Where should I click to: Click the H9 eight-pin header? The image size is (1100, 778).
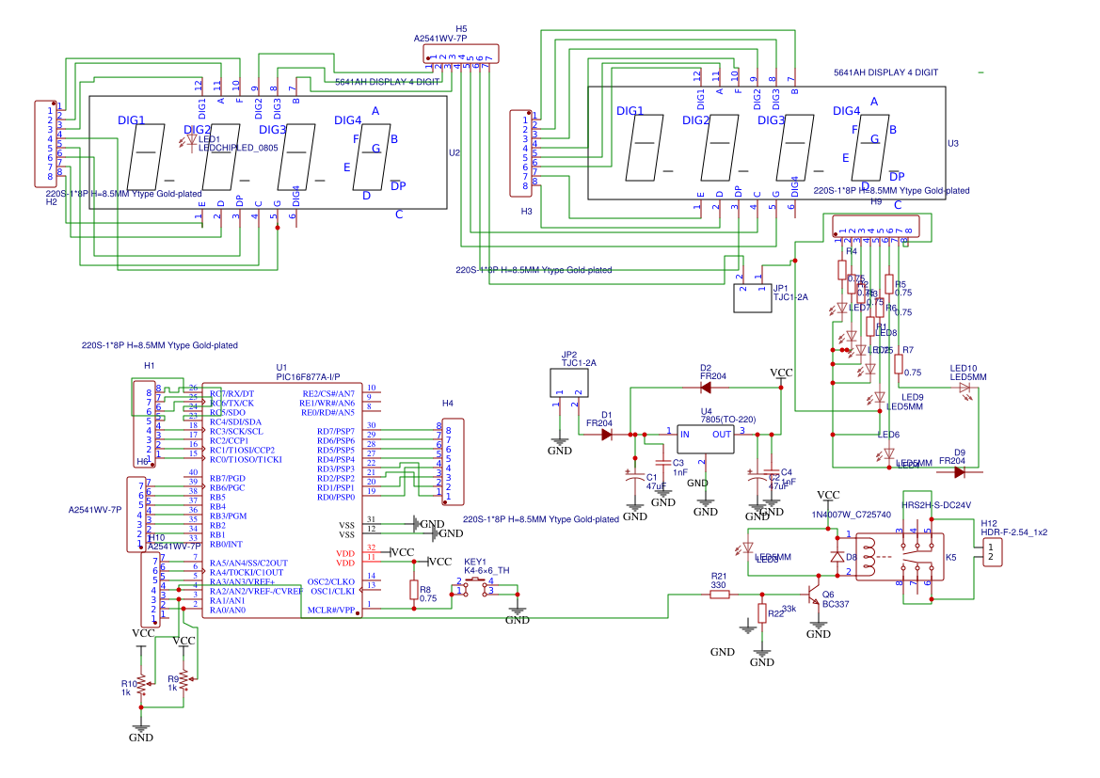coord(875,227)
